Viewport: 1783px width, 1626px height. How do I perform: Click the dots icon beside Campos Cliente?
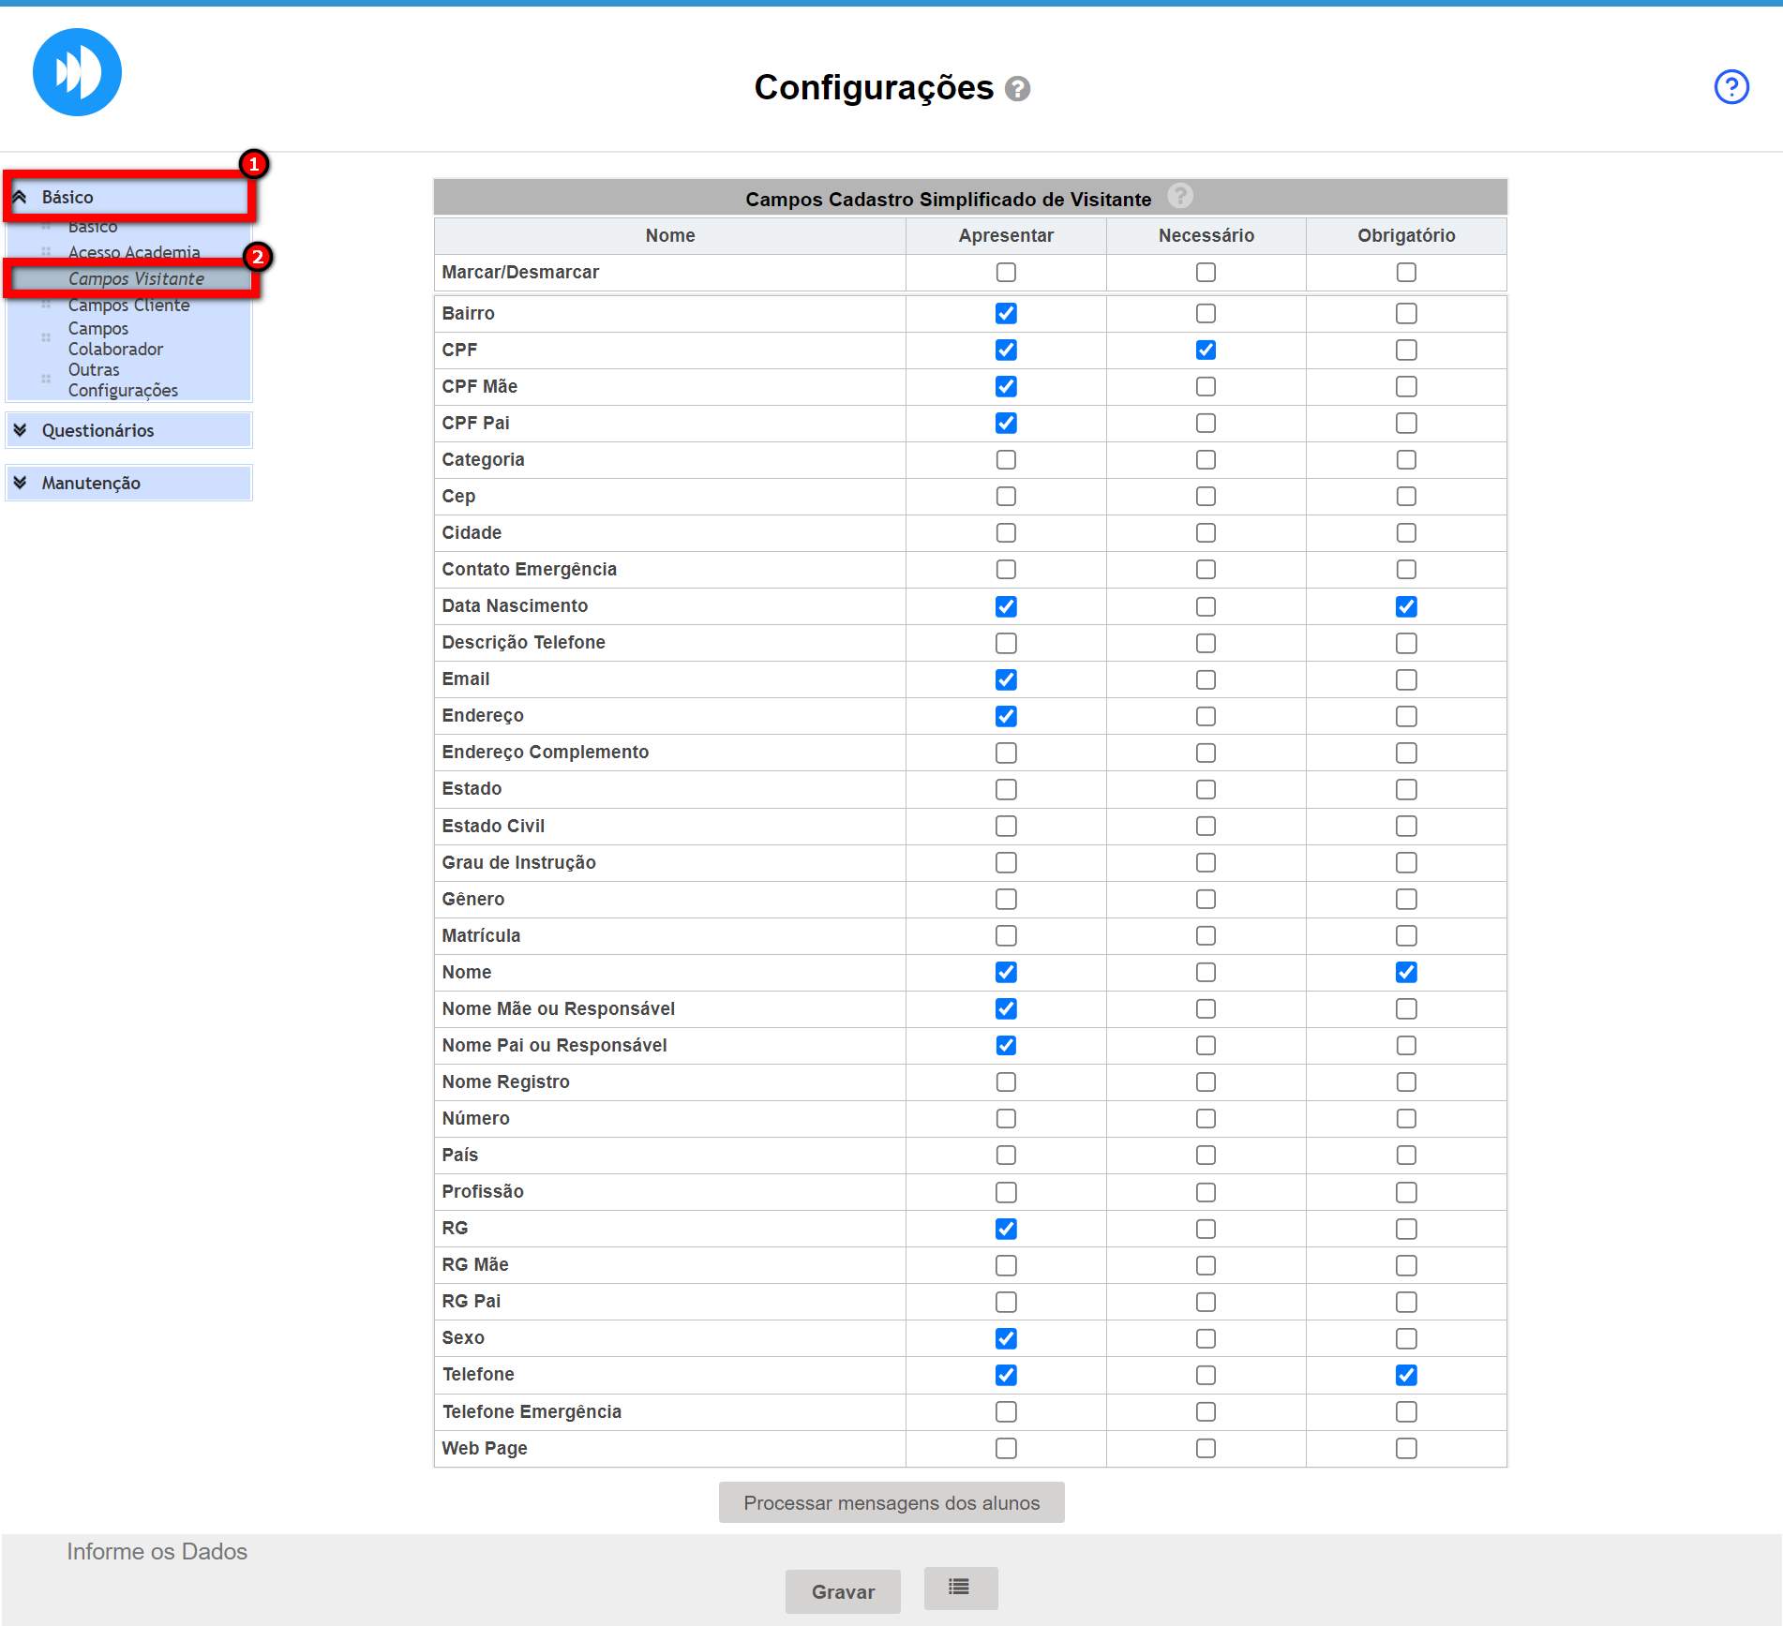point(46,305)
